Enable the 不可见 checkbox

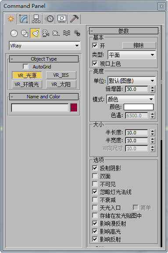point(95,184)
